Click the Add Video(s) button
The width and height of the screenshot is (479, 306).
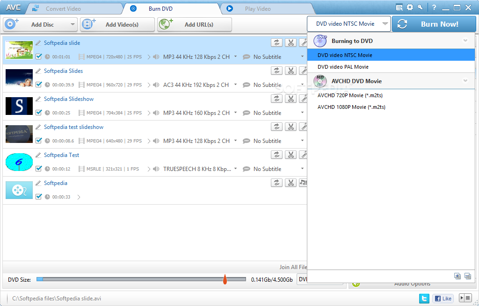117,24
